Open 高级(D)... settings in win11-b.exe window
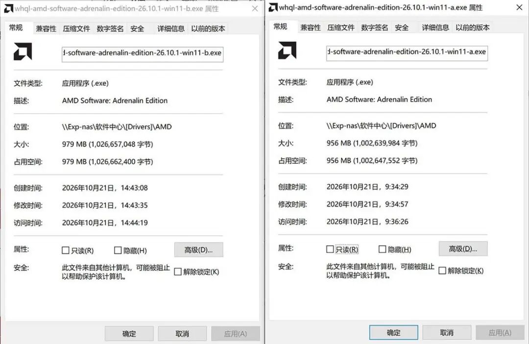 pyautogui.click(x=199, y=250)
